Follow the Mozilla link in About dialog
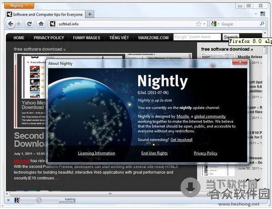Viewport: 272px width, 209px height. (183, 116)
